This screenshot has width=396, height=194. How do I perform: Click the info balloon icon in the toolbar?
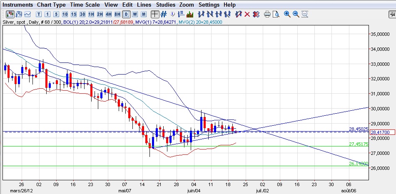[172, 14]
